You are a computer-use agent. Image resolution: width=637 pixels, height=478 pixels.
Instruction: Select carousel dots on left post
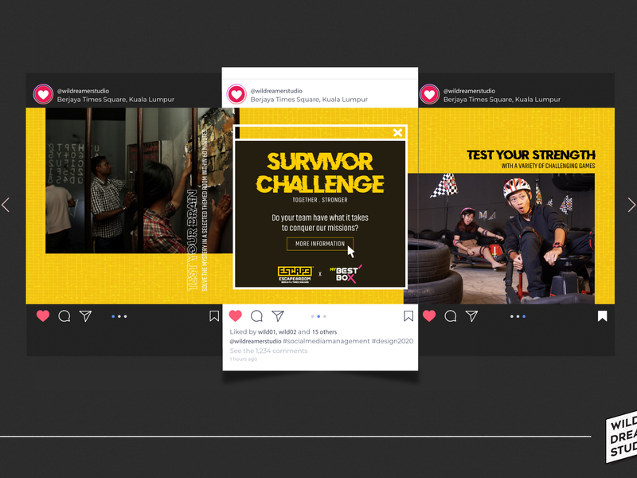119,316
